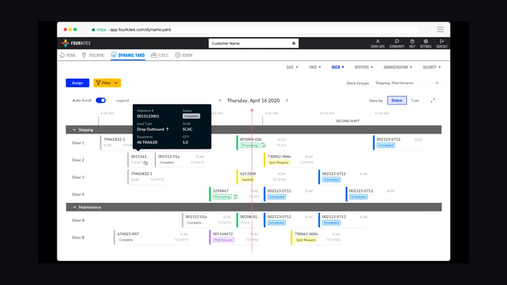This screenshot has width=507, height=285.
Task: Open the Security menu dropdown
Action: pos(432,67)
